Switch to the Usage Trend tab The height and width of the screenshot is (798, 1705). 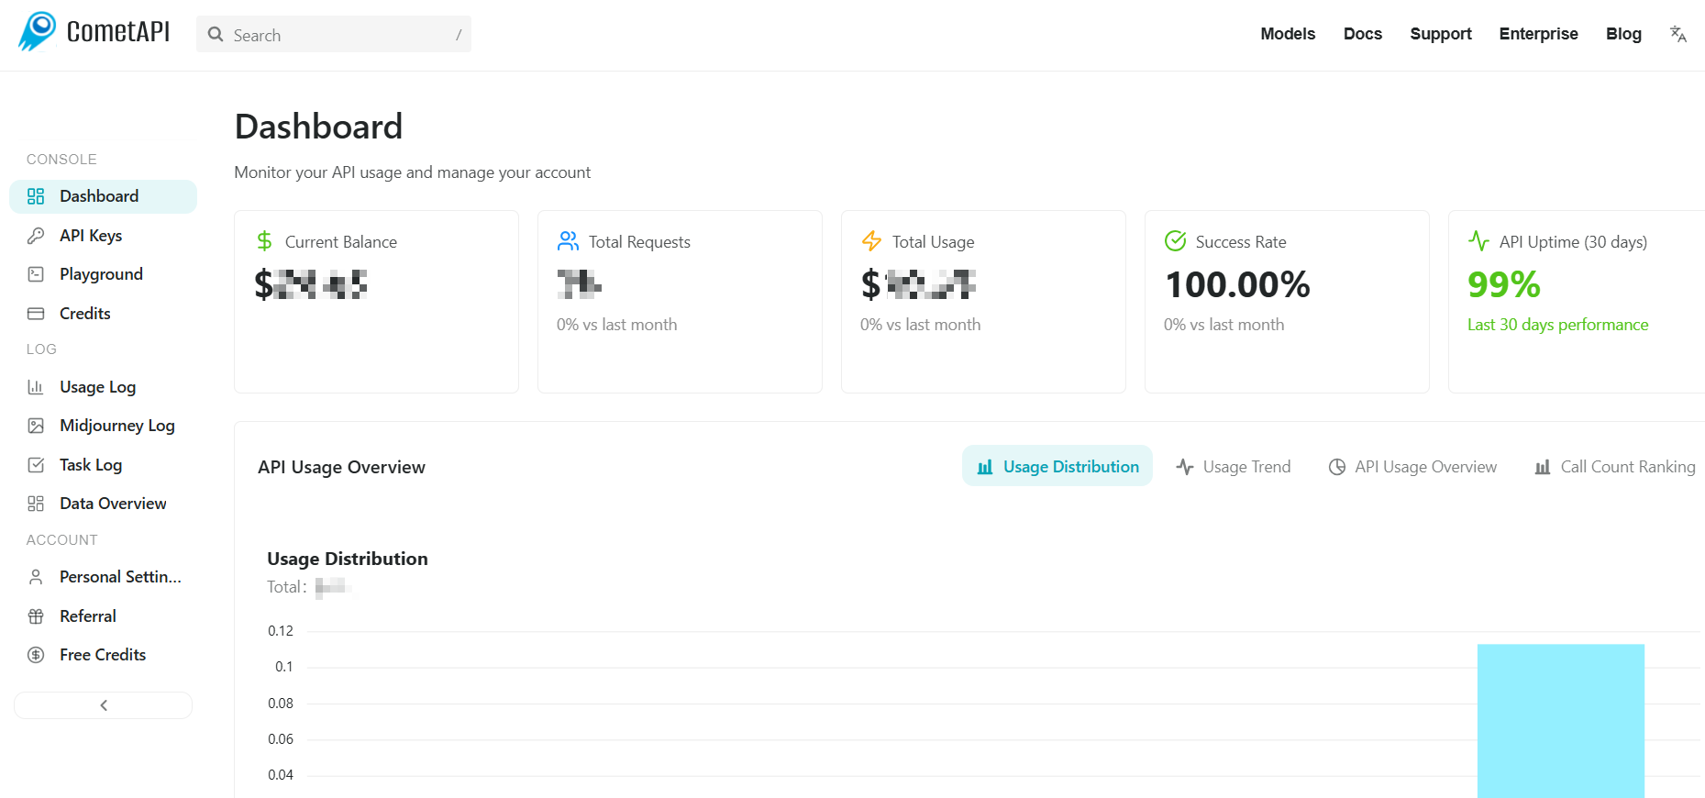pyautogui.click(x=1234, y=467)
